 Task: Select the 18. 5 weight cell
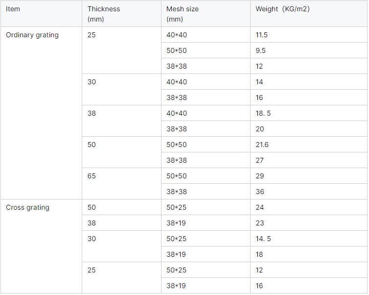coord(263,113)
